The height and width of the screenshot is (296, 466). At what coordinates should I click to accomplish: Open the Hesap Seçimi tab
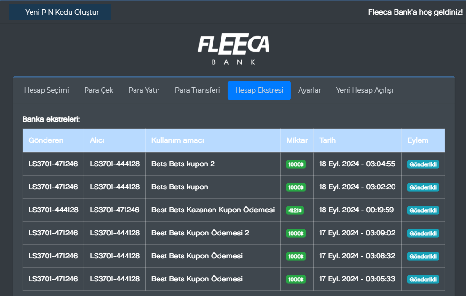tap(47, 90)
